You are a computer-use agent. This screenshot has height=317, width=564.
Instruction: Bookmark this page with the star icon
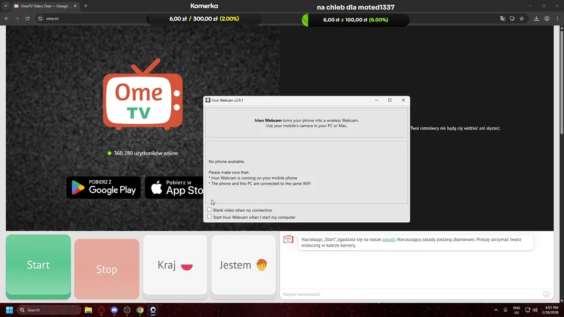tap(522, 18)
